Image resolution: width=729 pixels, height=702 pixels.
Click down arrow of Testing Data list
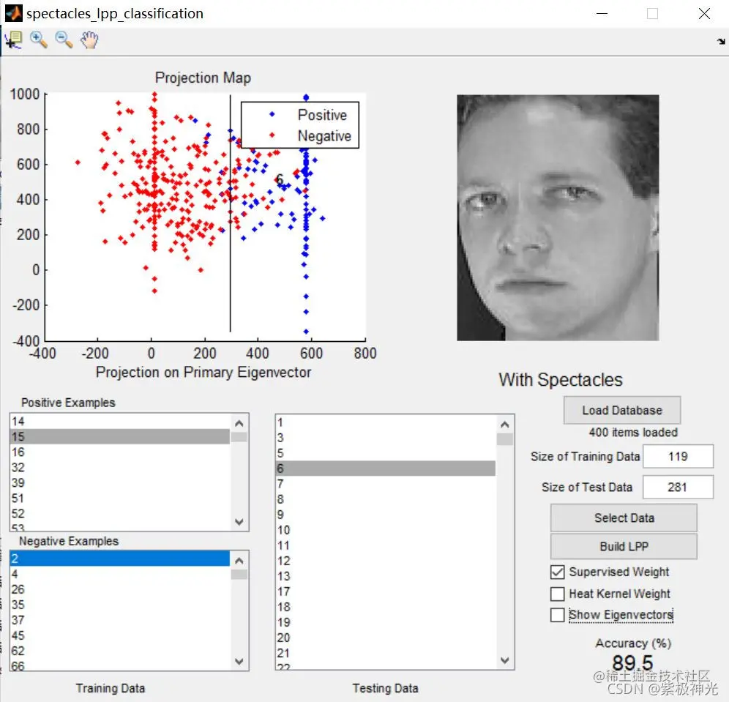(x=505, y=660)
